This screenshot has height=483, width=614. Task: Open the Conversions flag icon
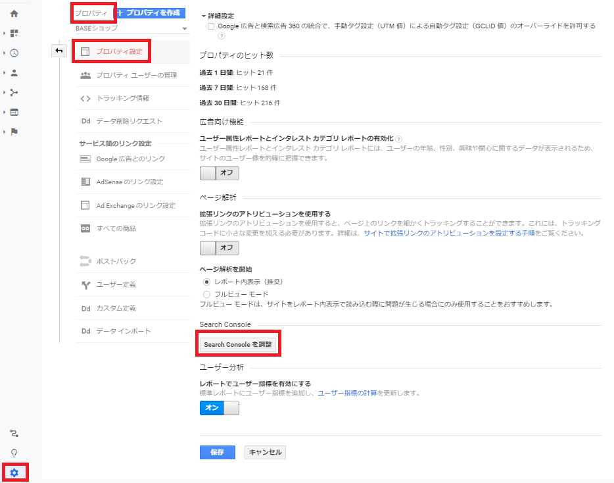14,132
